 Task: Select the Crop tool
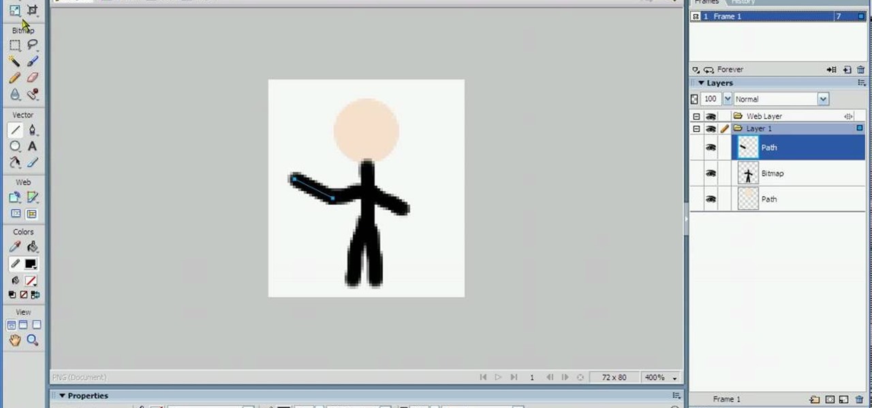click(32, 11)
